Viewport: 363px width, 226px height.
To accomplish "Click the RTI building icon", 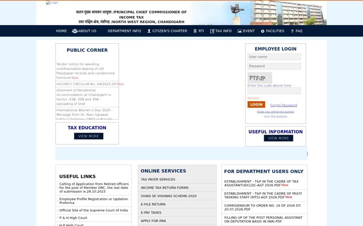I will pos(195,31).
